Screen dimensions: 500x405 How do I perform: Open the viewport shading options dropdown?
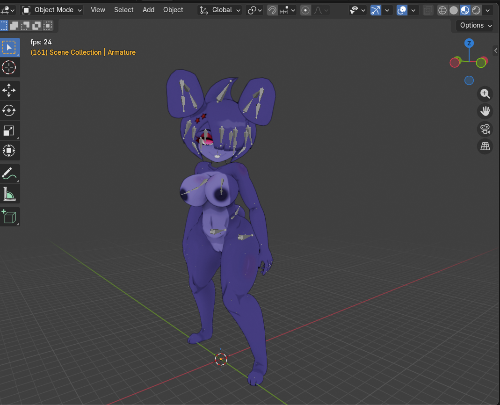(x=487, y=10)
